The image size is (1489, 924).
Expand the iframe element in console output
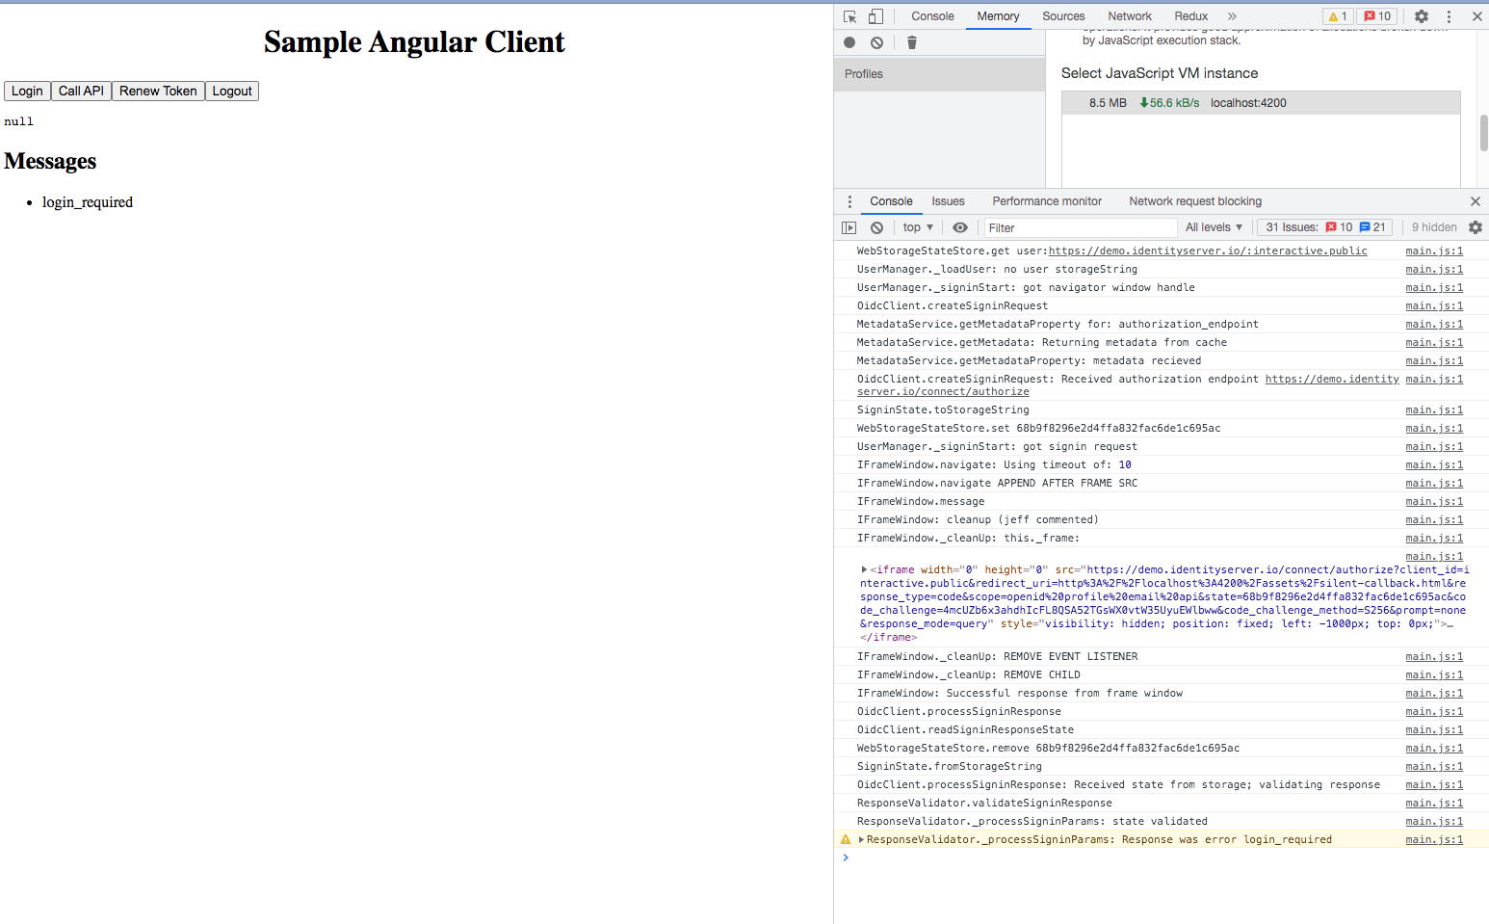pos(864,569)
